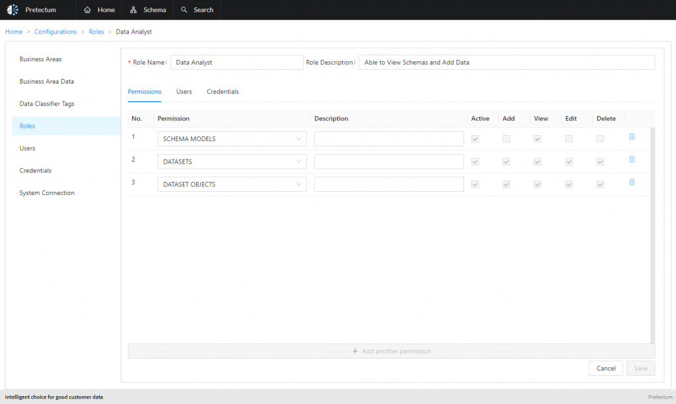This screenshot has width=676, height=404.
Task: Select Roles in sidebar
Action: (x=67, y=126)
